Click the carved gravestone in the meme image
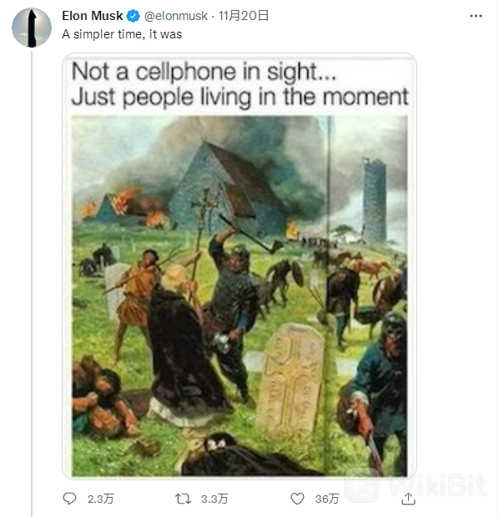Viewport: 499px width, 517px height. point(291,380)
